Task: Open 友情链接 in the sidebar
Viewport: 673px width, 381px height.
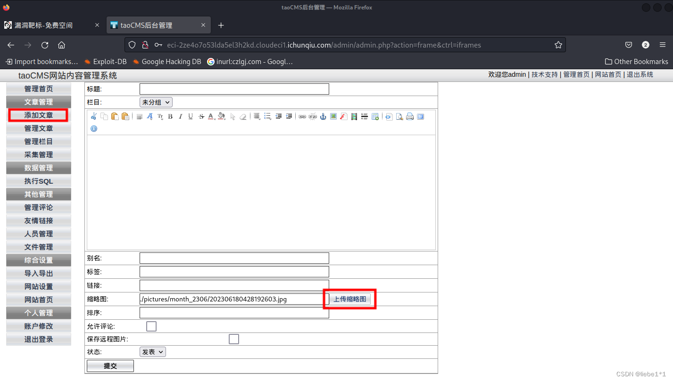Action: (x=39, y=220)
